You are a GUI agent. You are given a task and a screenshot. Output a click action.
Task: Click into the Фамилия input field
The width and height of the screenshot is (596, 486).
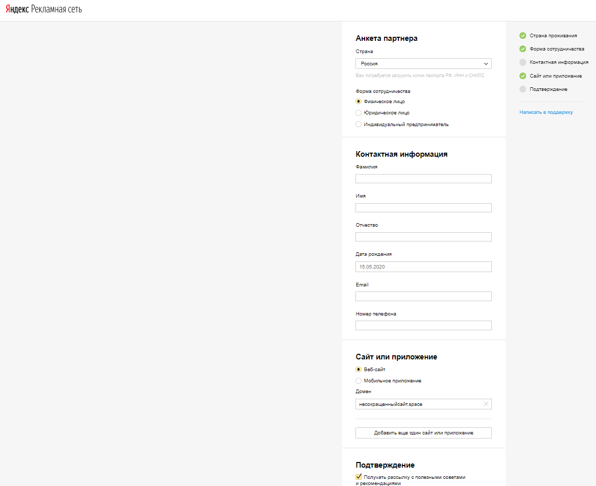pos(423,179)
